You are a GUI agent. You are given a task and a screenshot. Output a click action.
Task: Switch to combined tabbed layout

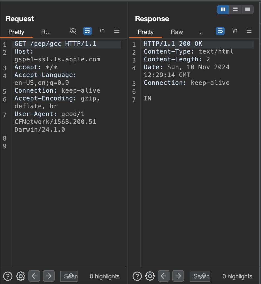[247, 9]
